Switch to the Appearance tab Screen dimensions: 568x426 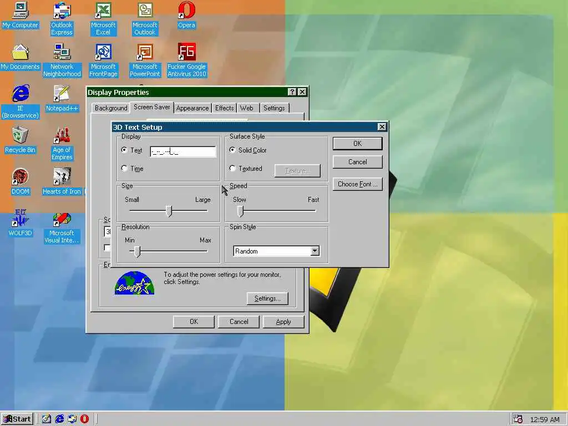pyautogui.click(x=192, y=108)
